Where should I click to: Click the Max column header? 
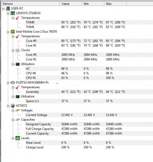pos(115,4)
